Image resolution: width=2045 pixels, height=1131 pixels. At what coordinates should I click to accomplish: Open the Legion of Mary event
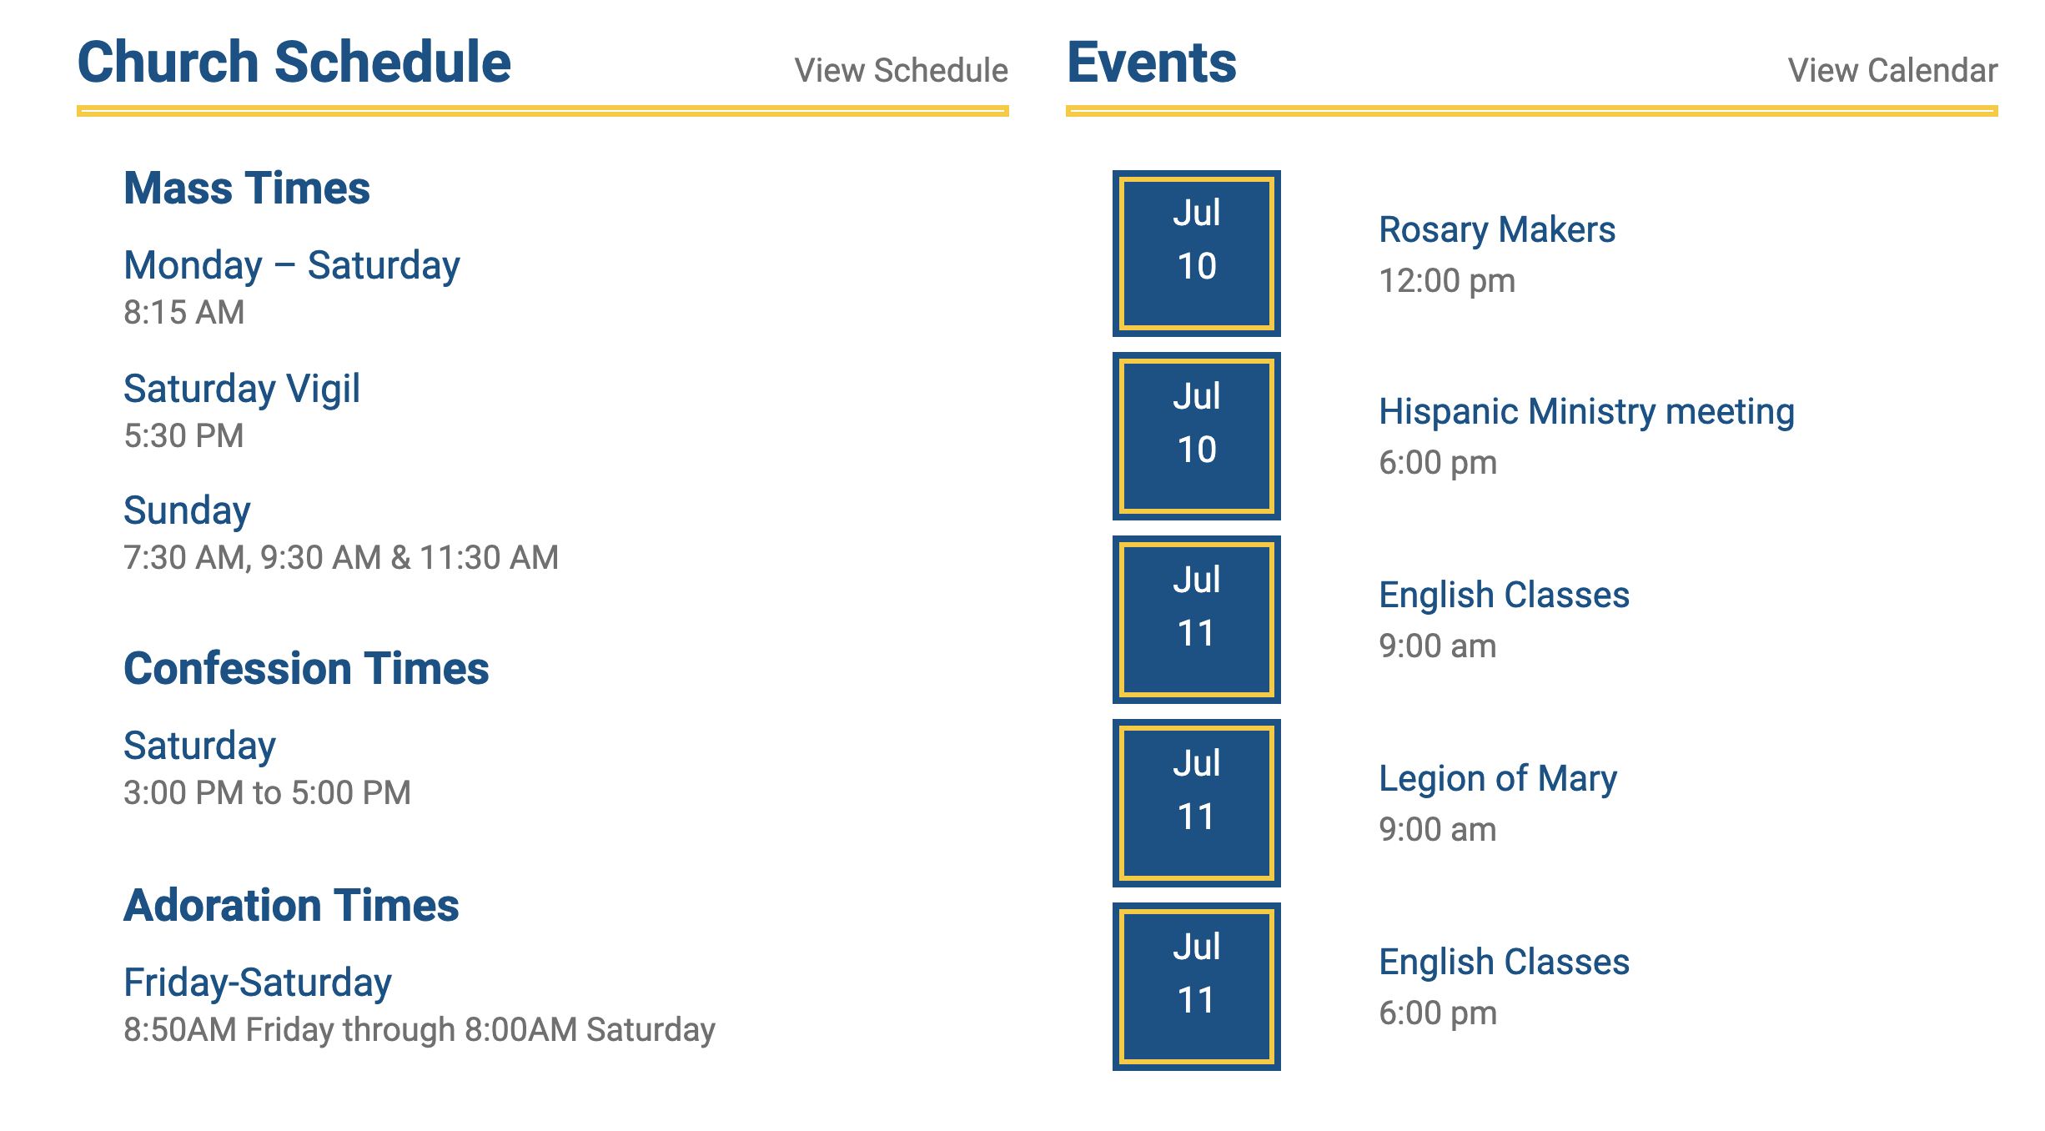(x=1497, y=779)
